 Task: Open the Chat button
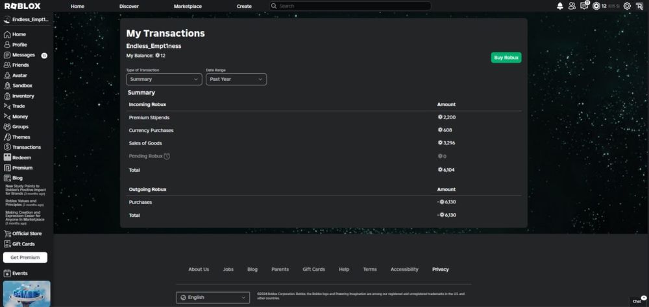tap(638, 301)
